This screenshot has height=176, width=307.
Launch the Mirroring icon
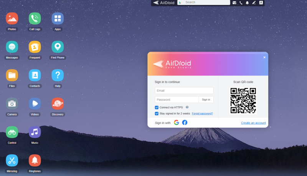(x=12, y=160)
